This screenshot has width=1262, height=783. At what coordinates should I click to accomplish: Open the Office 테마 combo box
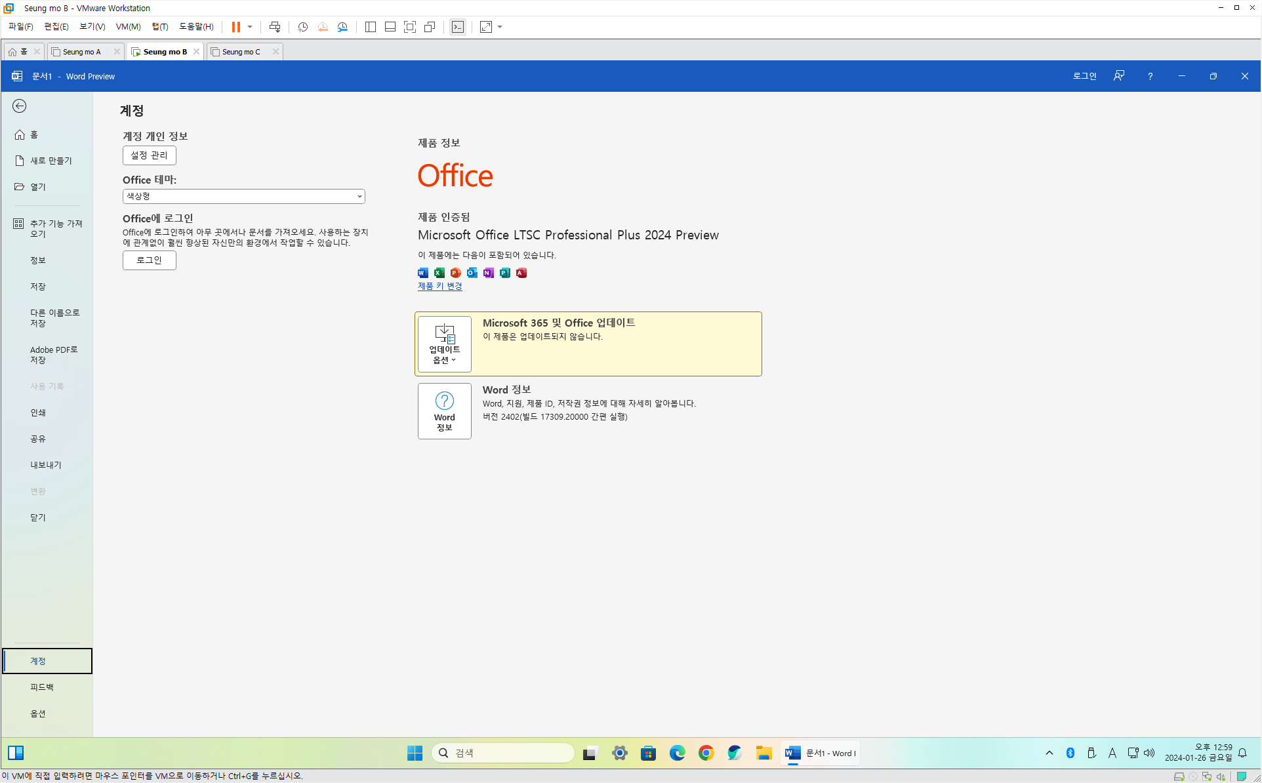click(x=243, y=196)
